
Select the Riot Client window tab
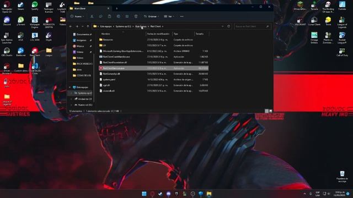pos(89,9)
